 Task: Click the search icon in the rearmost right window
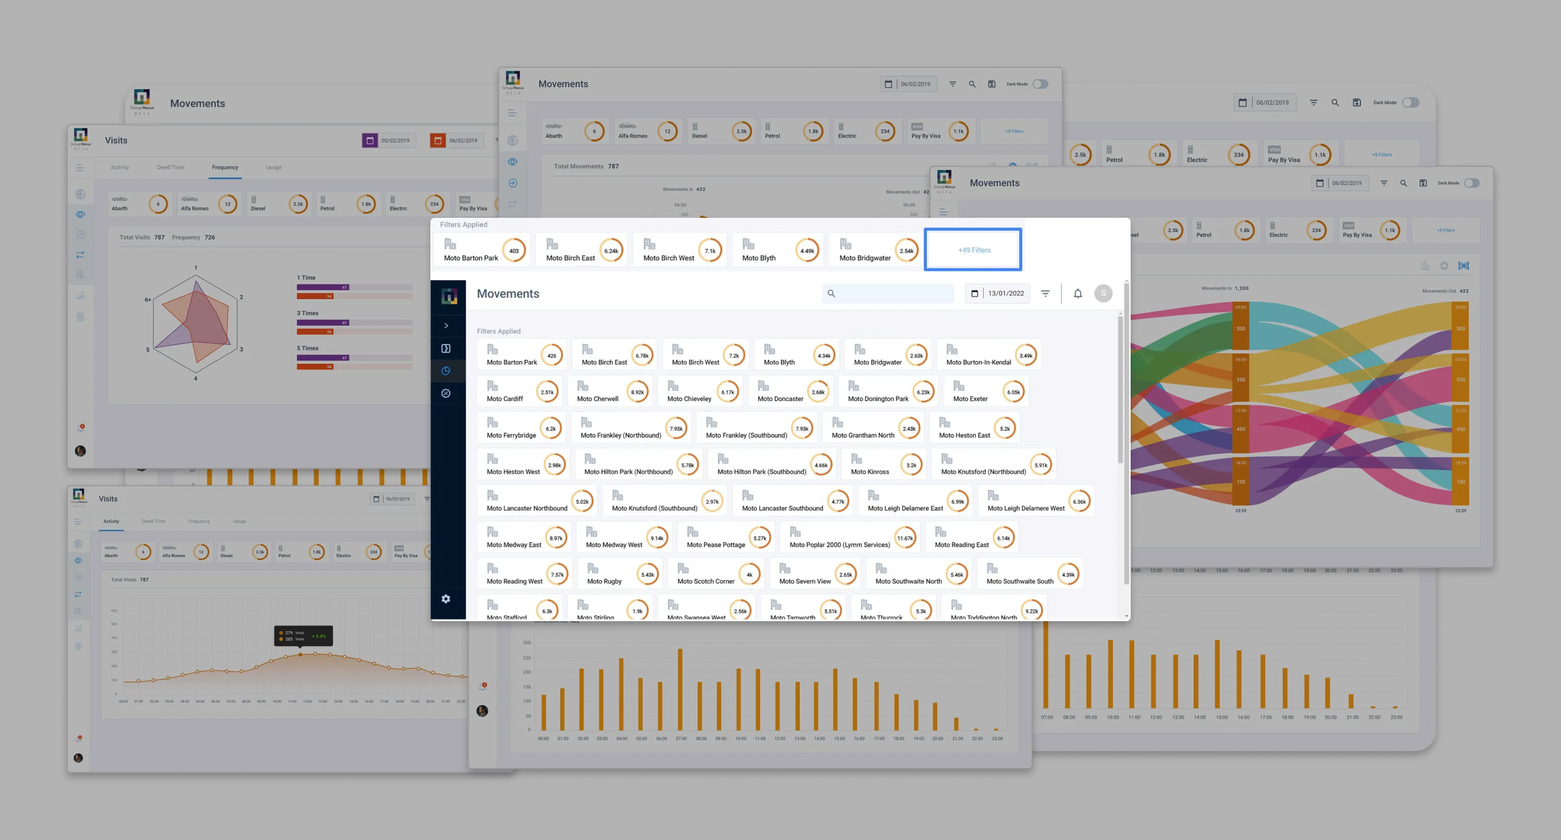tap(1335, 103)
